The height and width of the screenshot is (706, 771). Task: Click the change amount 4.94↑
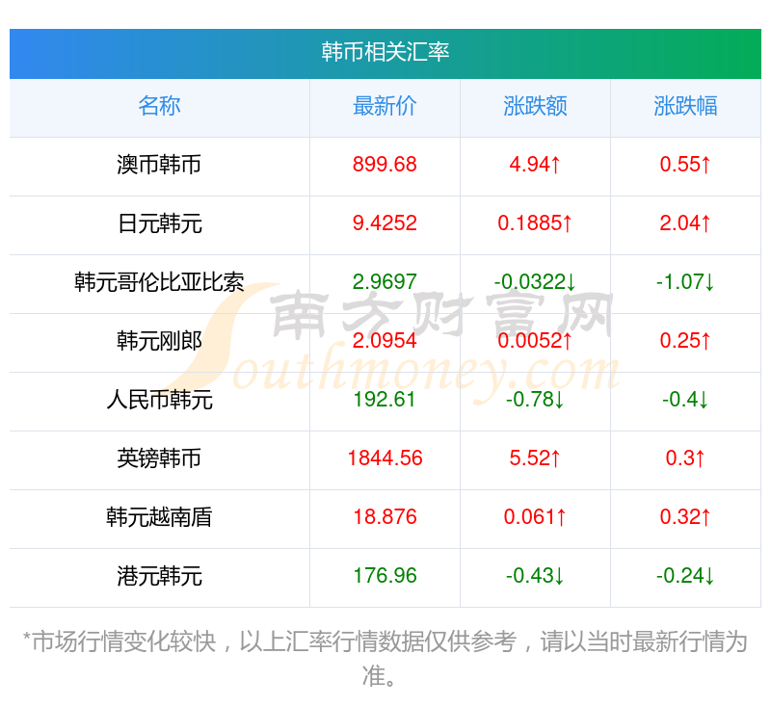click(535, 165)
